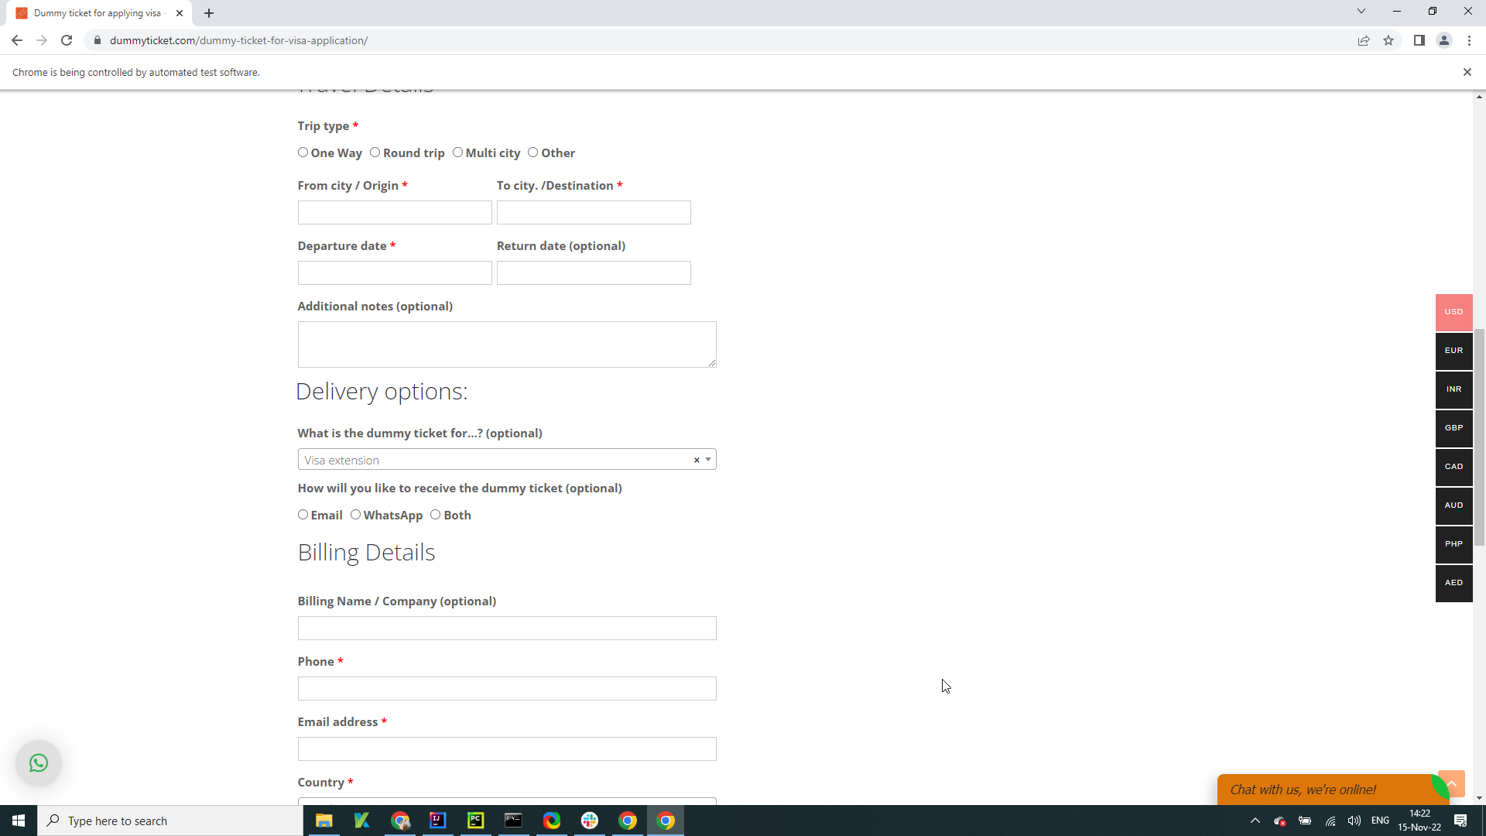The height and width of the screenshot is (836, 1486).
Task: Click the bookmarks star icon in browser
Action: (x=1389, y=41)
